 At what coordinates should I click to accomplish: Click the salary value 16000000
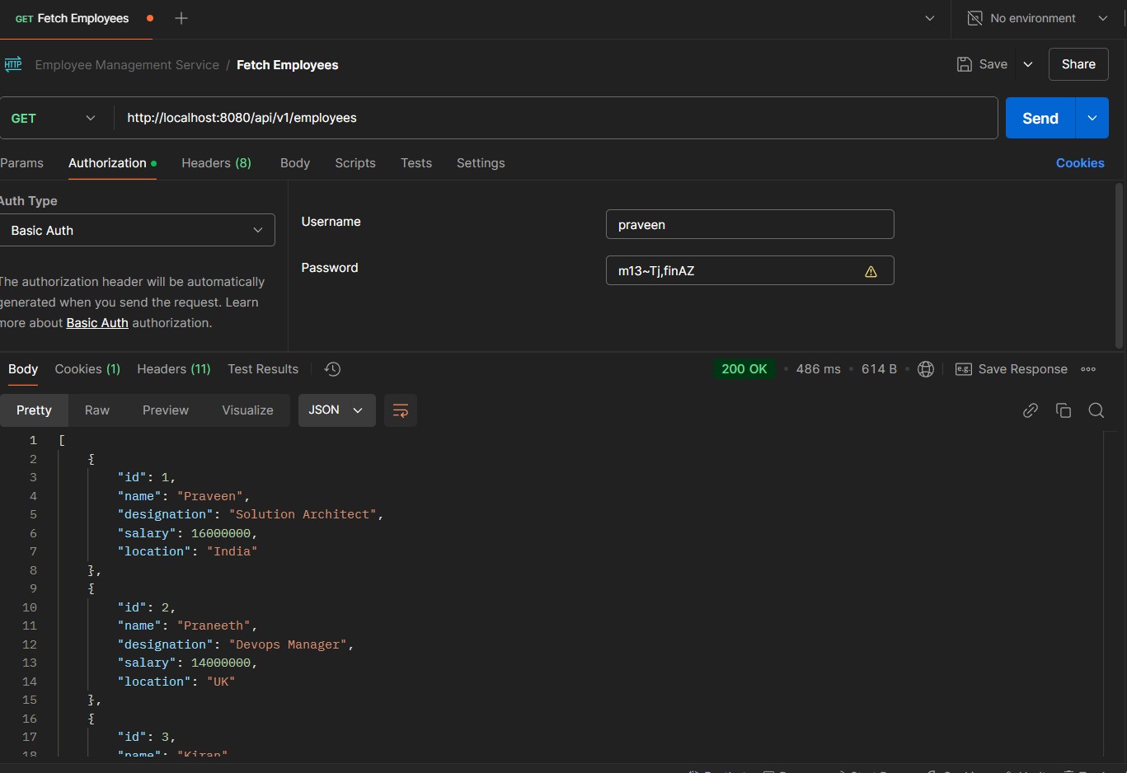point(221,533)
